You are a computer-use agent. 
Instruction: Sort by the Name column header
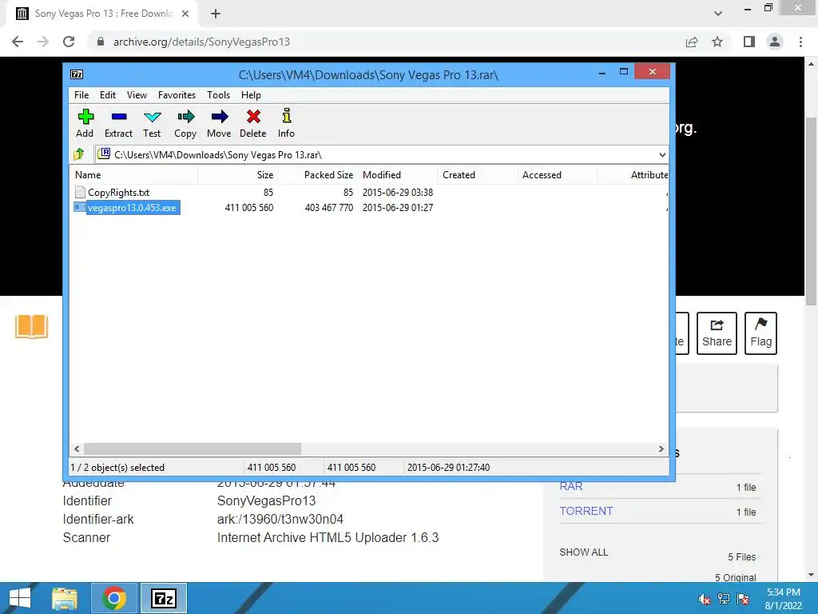pos(133,175)
